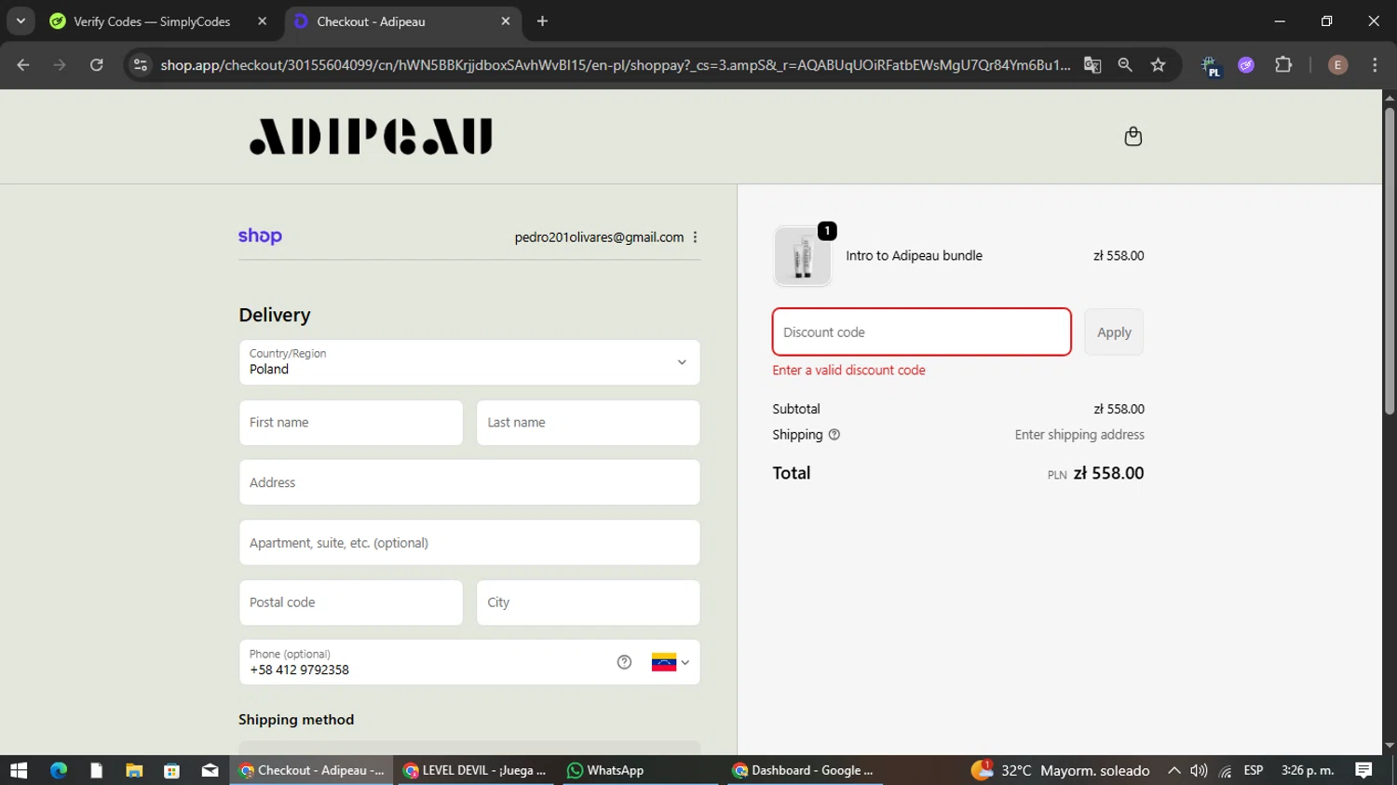Click the 3:26 p. m. clock
The width and height of the screenshot is (1397, 785).
1308,770
